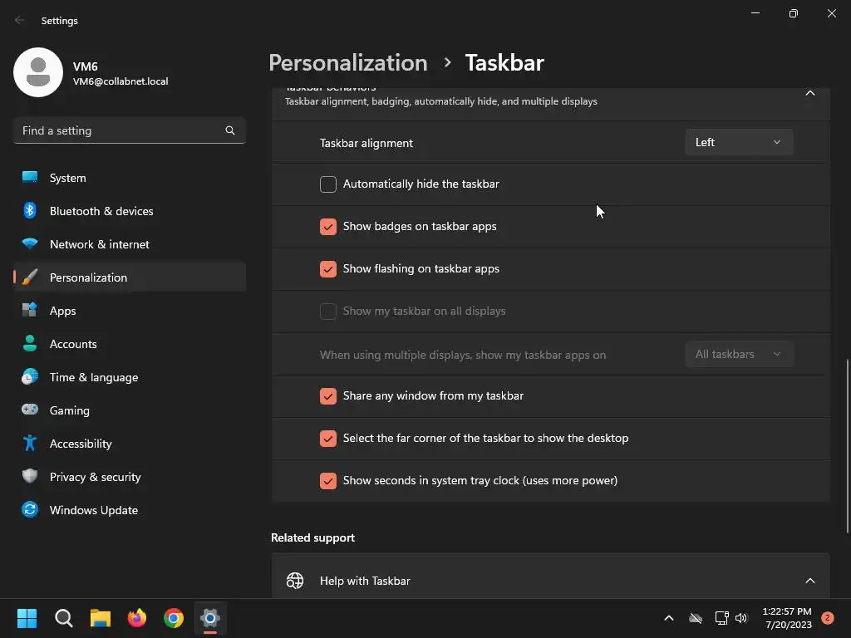Open taskbar Search
851x638 pixels.
click(x=63, y=618)
